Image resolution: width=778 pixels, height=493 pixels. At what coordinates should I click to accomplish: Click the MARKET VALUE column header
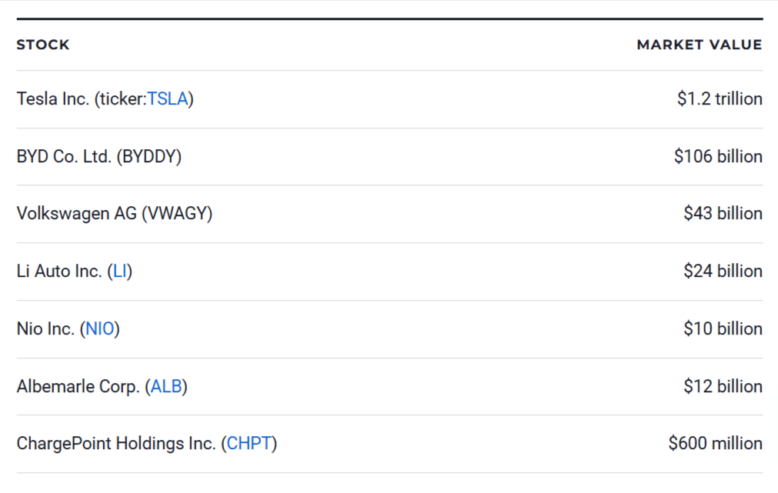coord(699,45)
